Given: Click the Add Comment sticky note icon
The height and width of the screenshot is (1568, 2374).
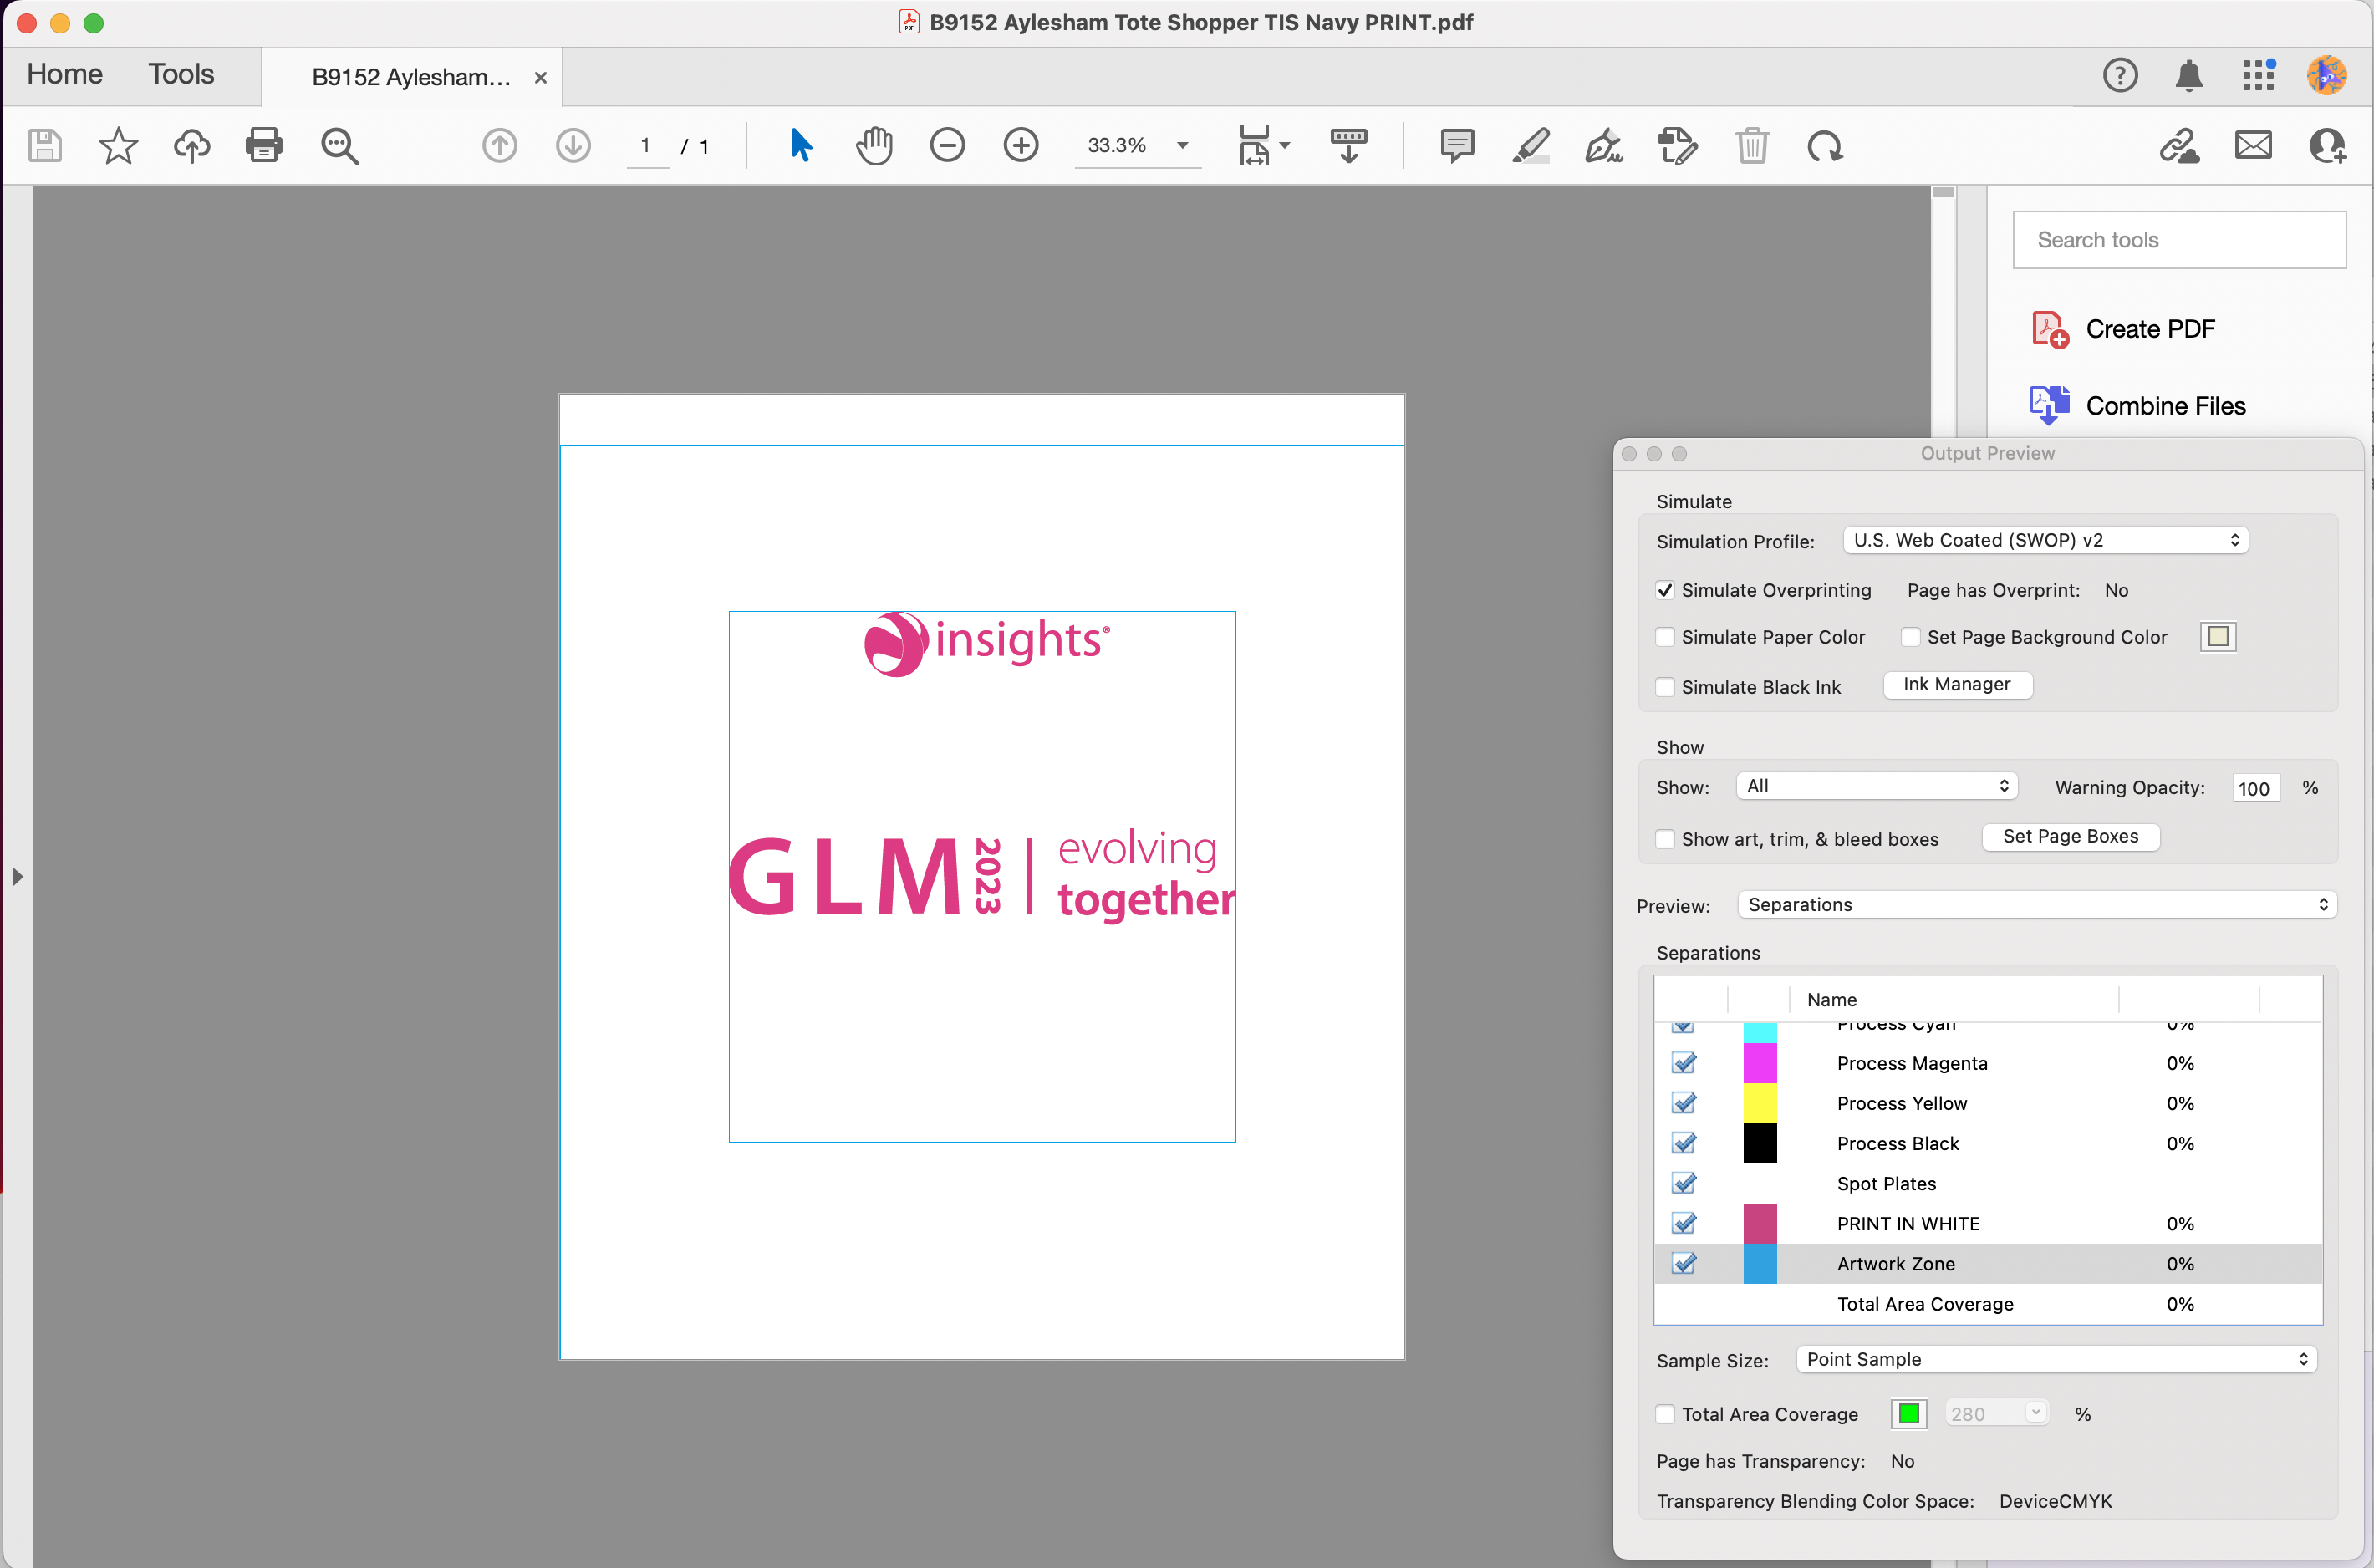Looking at the screenshot, I should tap(1457, 146).
